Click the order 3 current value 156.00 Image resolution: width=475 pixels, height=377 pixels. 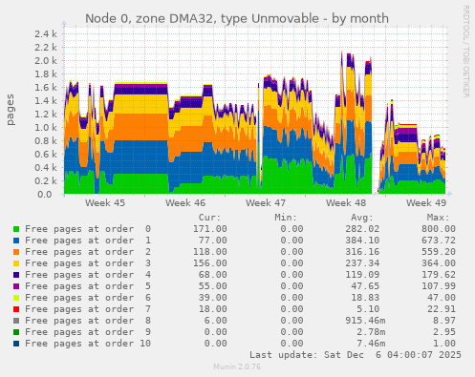click(x=210, y=263)
